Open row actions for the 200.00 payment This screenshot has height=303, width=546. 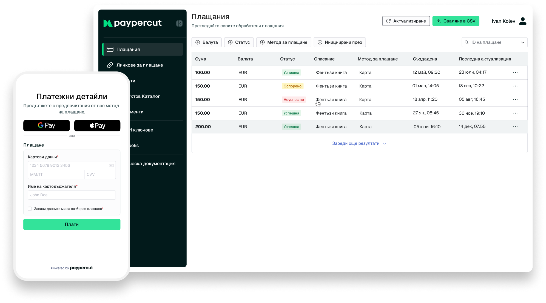tap(515, 127)
